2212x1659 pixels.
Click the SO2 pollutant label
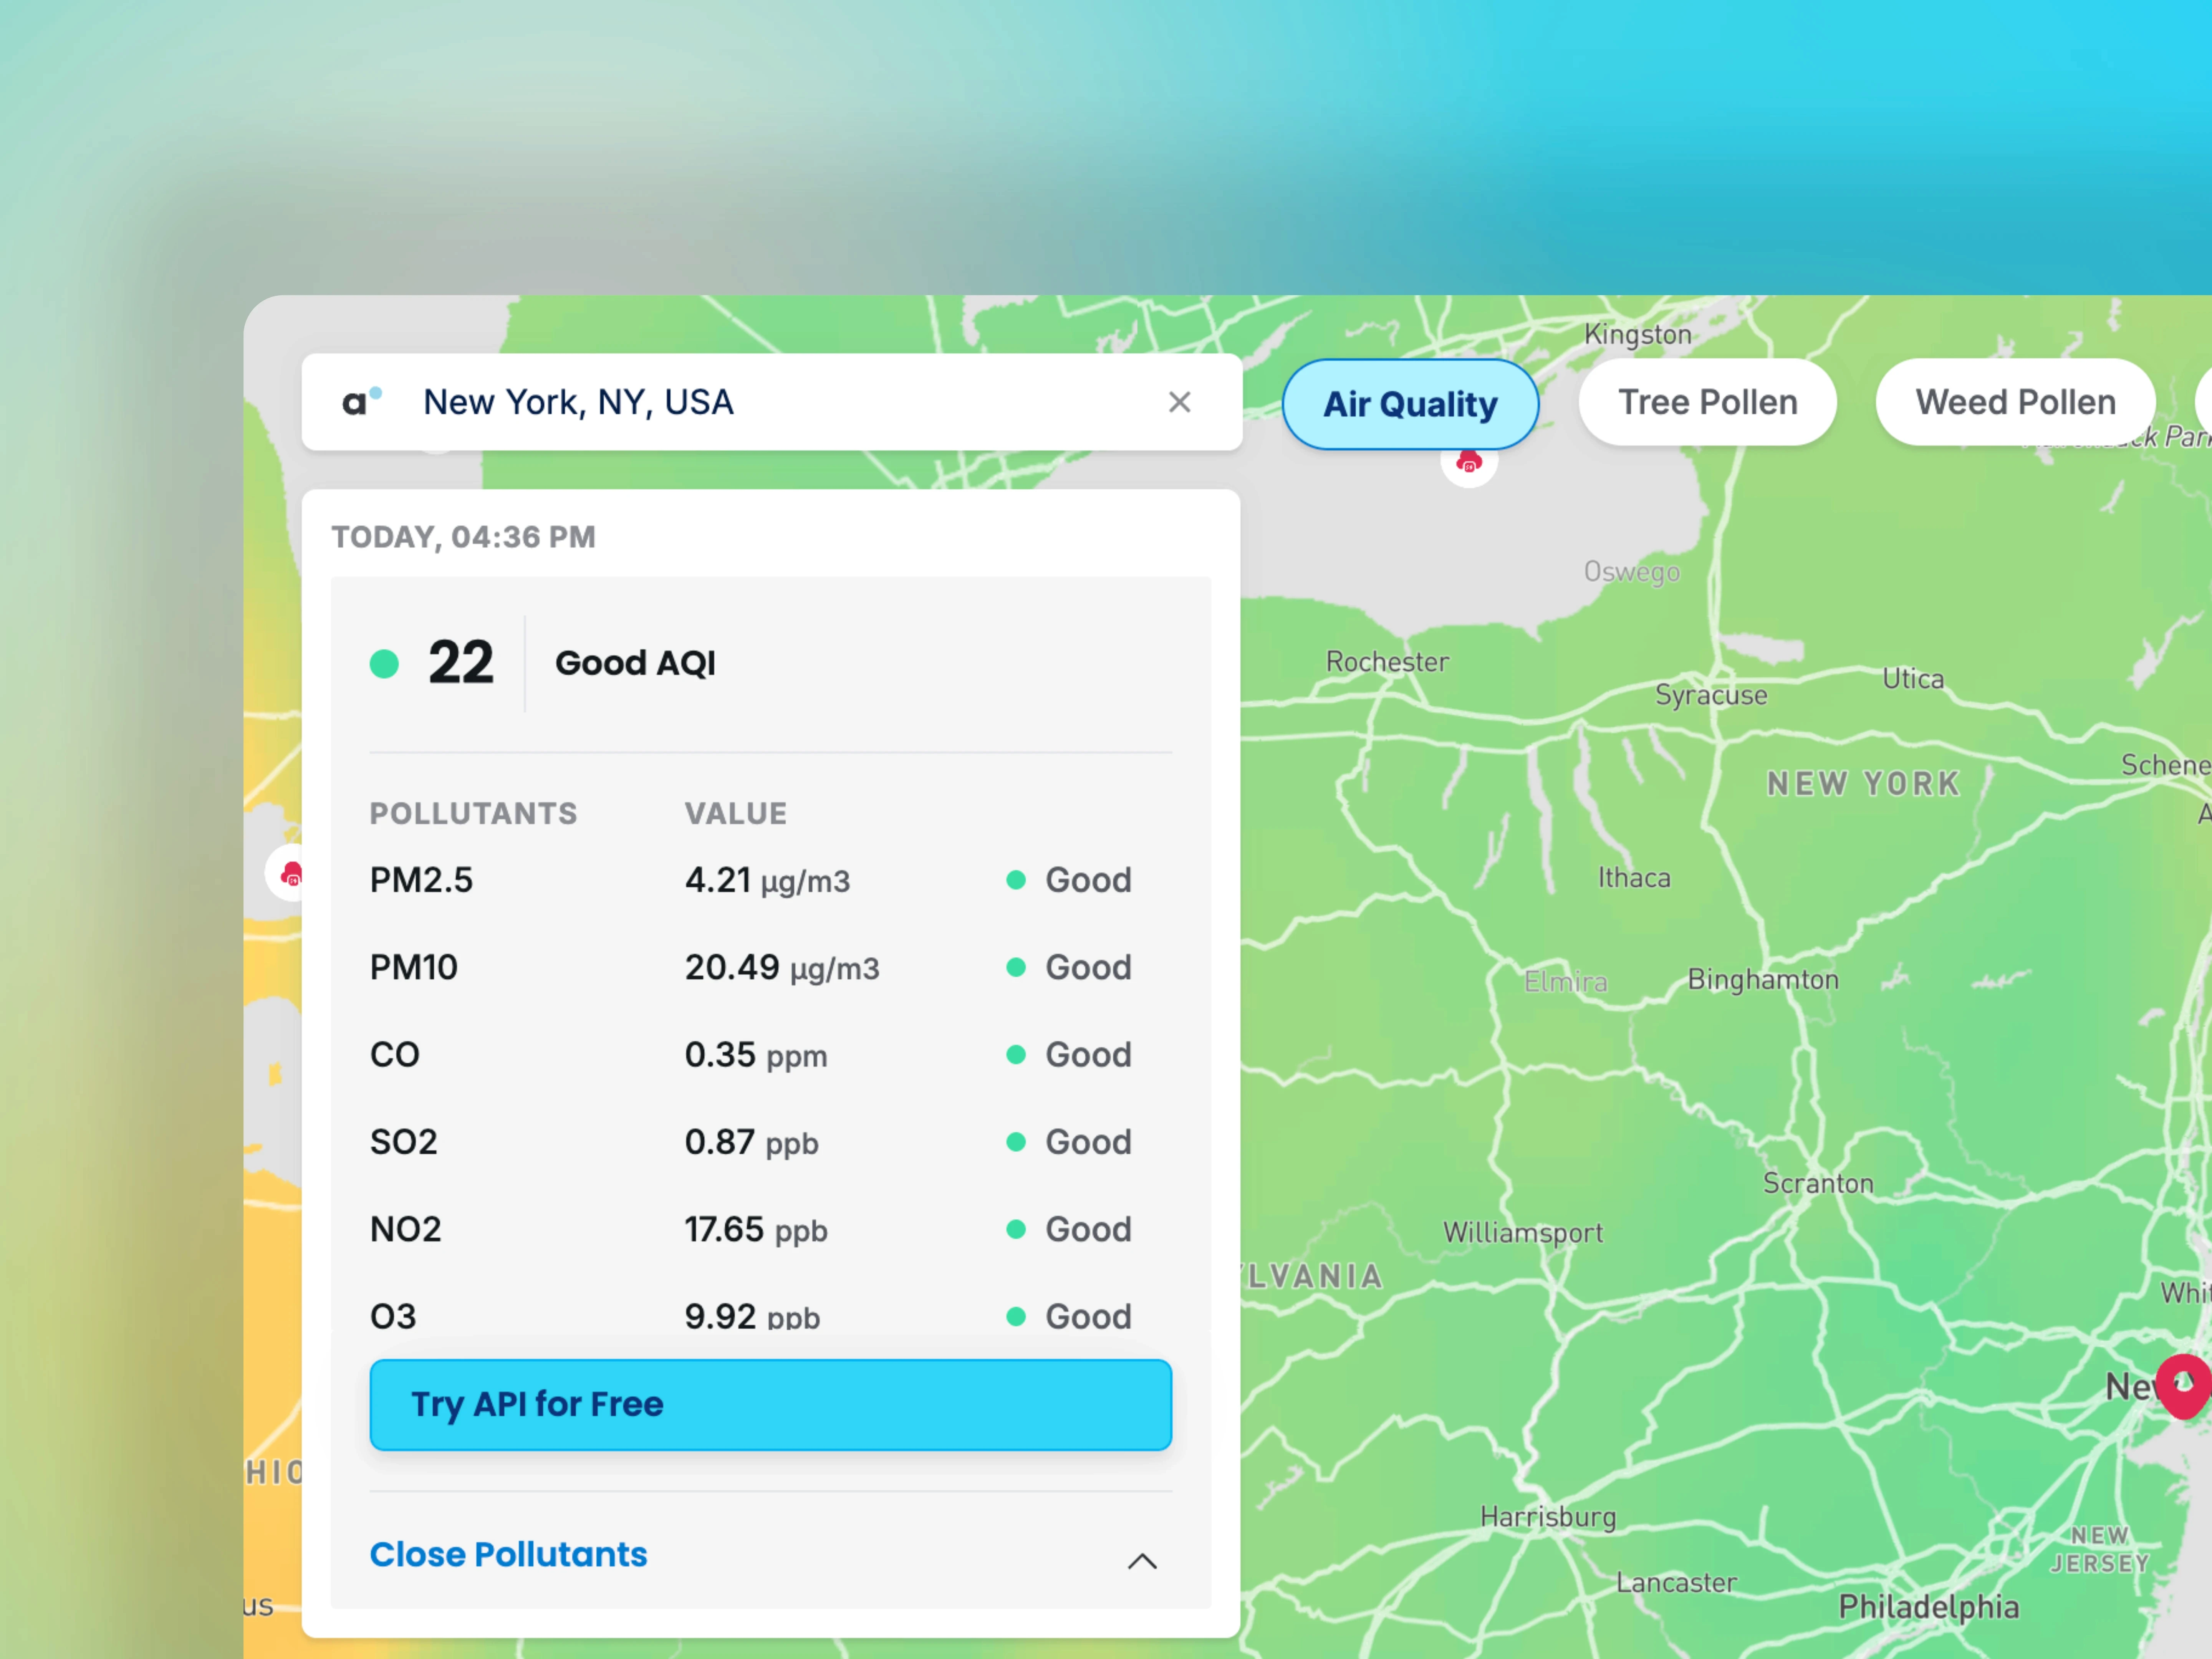(x=404, y=1142)
